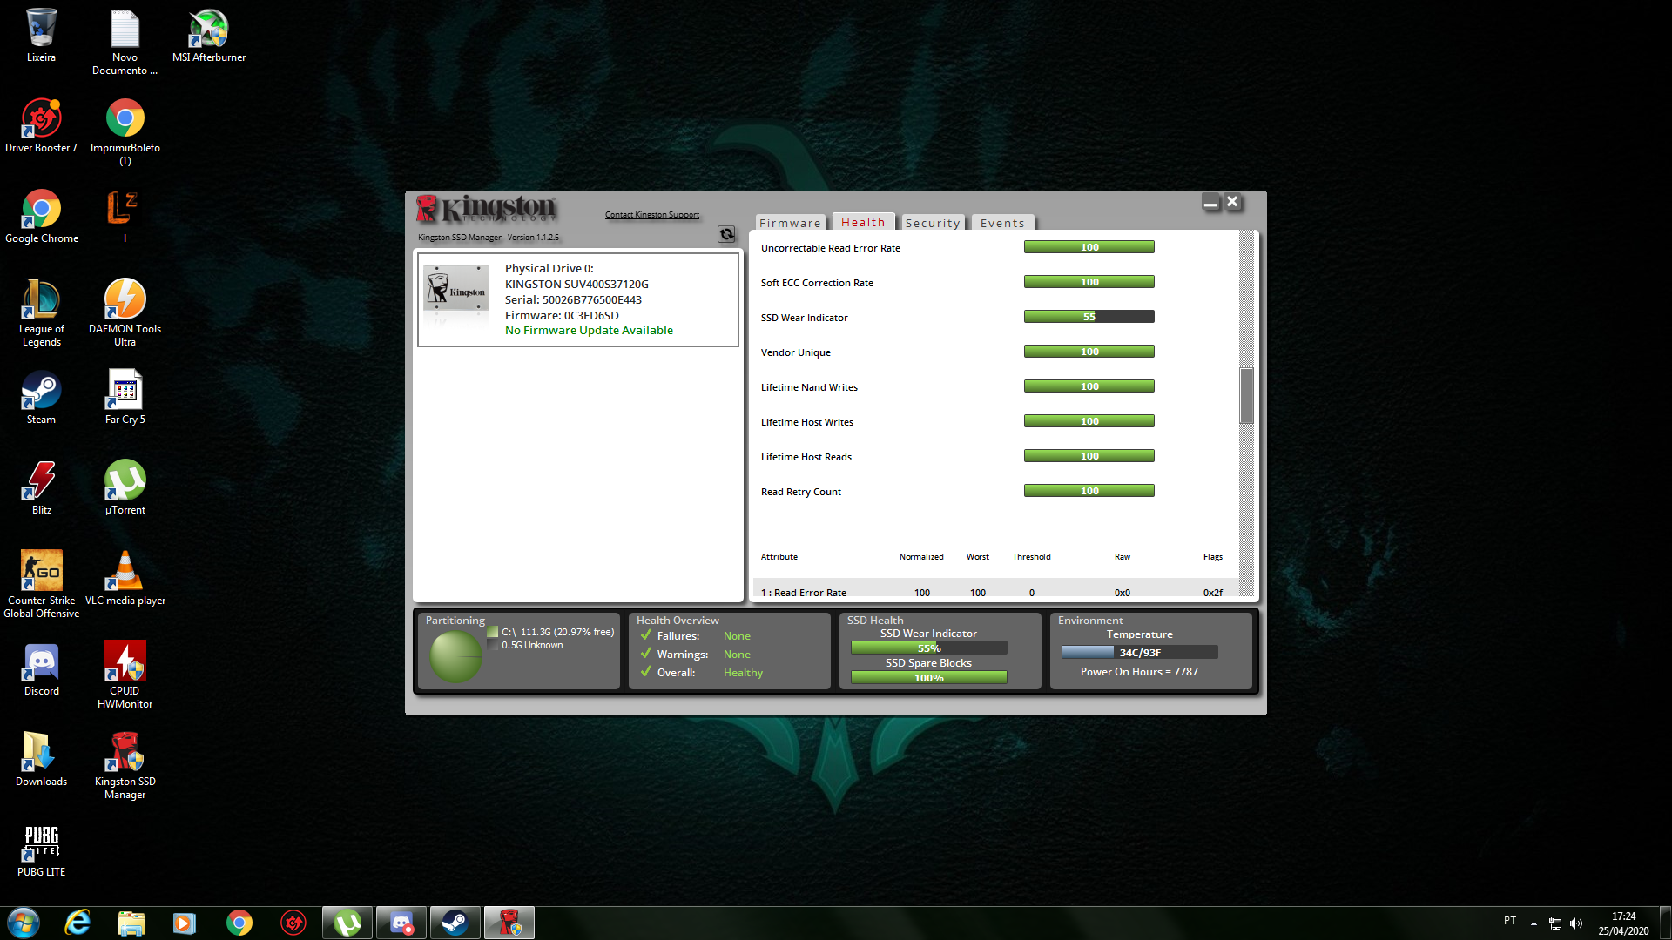
Task: Launch League of Legends desktop icon
Action: pos(41,313)
